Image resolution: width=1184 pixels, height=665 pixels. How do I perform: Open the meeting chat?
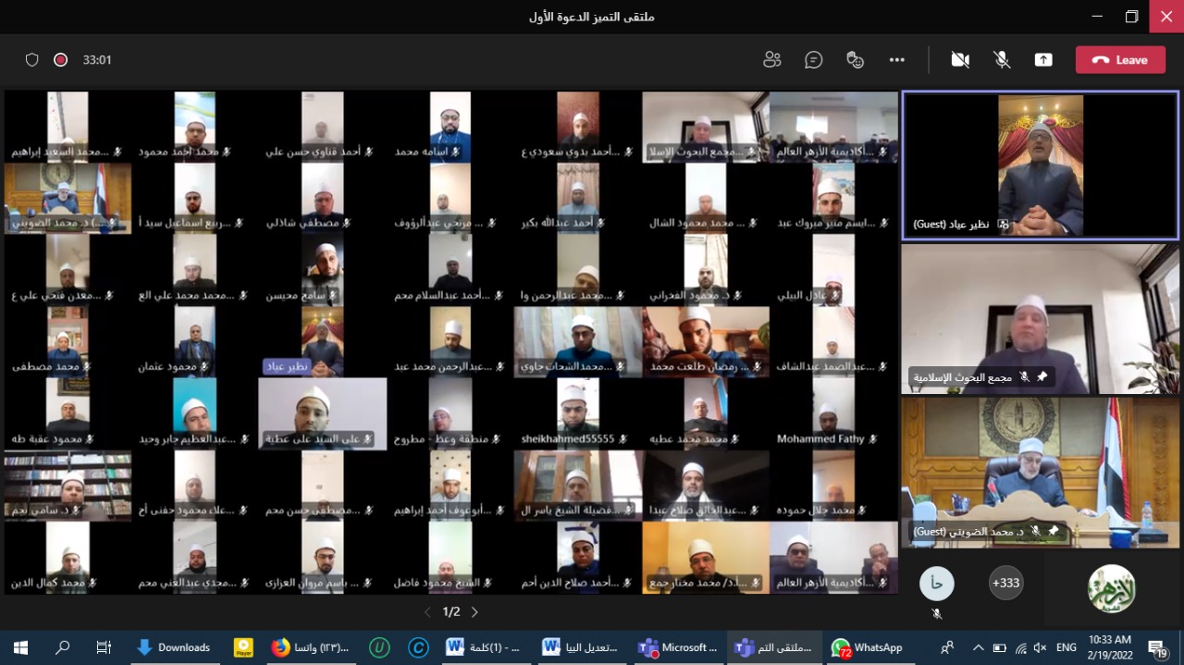814,60
